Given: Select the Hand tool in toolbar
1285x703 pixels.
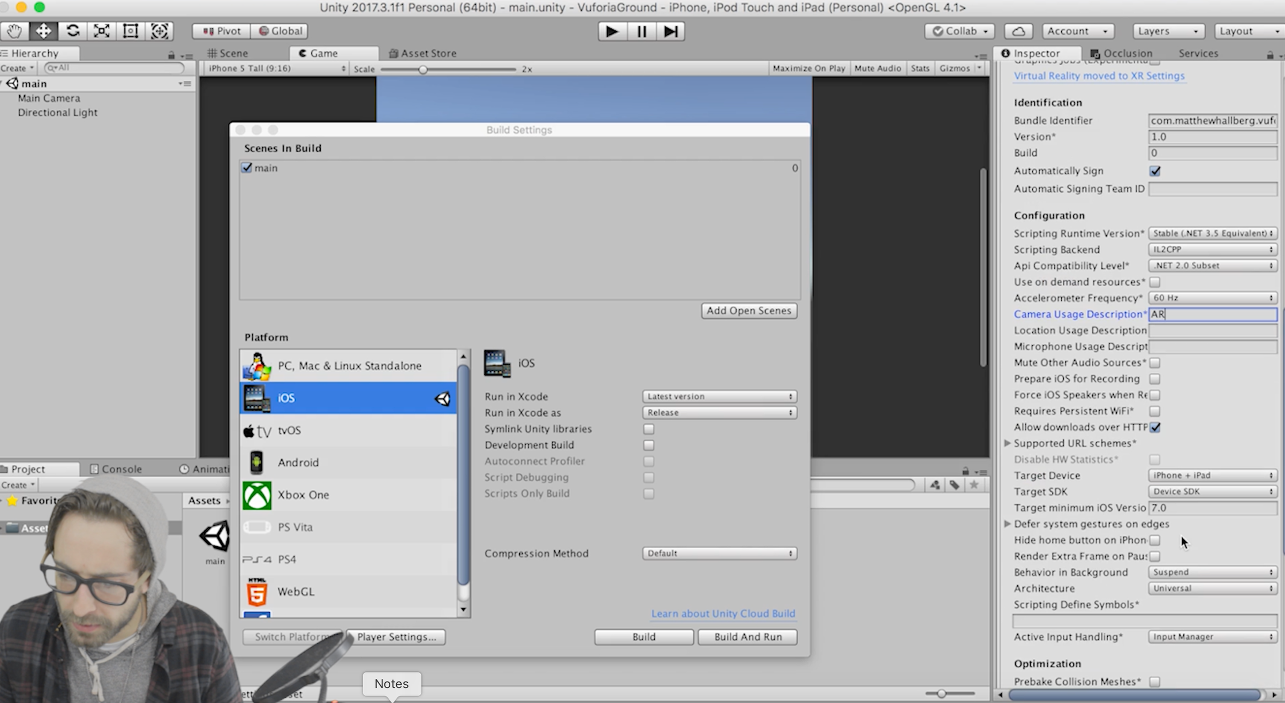Looking at the screenshot, I should pos(14,31).
